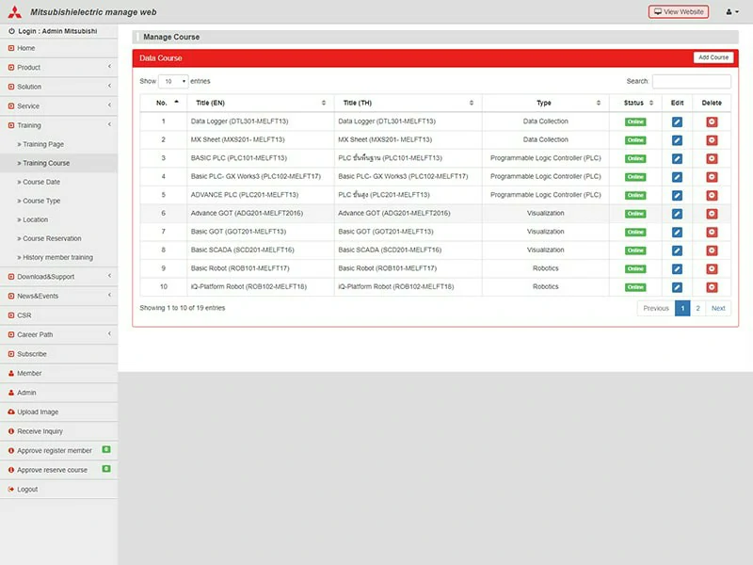Open Home in the sidebar

(x=58, y=48)
